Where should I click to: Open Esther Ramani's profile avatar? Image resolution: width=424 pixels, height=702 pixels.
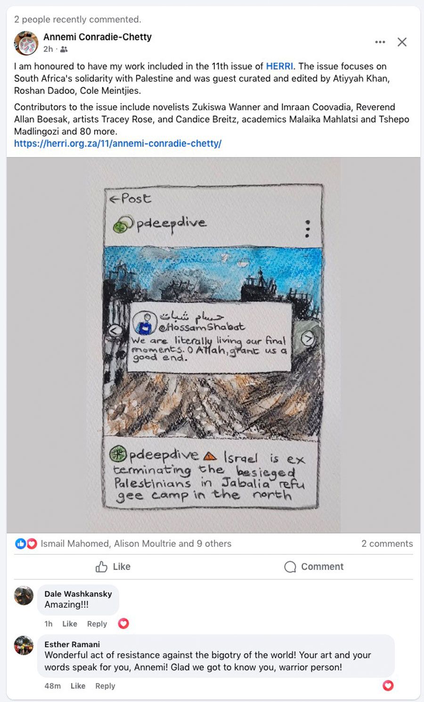pos(24,645)
